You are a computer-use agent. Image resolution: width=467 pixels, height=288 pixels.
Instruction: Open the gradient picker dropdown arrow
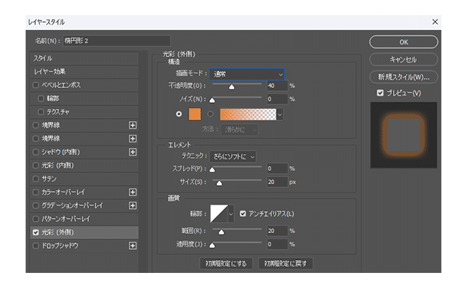[x=280, y=114]
